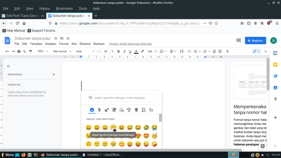Open the Sisipkan menu
The width and height of the screenshot is (281, 158).
point(50,44)
